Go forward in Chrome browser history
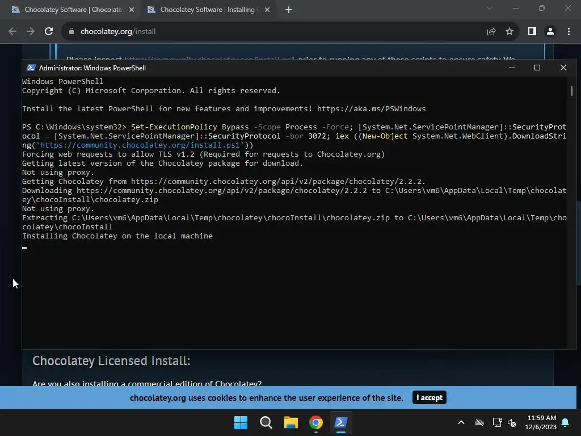This screenshot has width=581, height=436. [31, 32]
